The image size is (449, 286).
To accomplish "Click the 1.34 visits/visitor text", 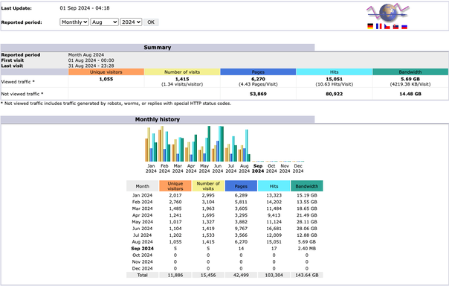I will tap(182, 84).
